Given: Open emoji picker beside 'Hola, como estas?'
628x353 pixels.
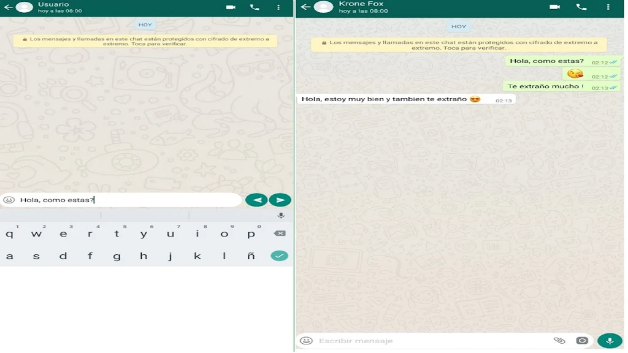Looking at the screenshot, I should (x=9, y=200).
